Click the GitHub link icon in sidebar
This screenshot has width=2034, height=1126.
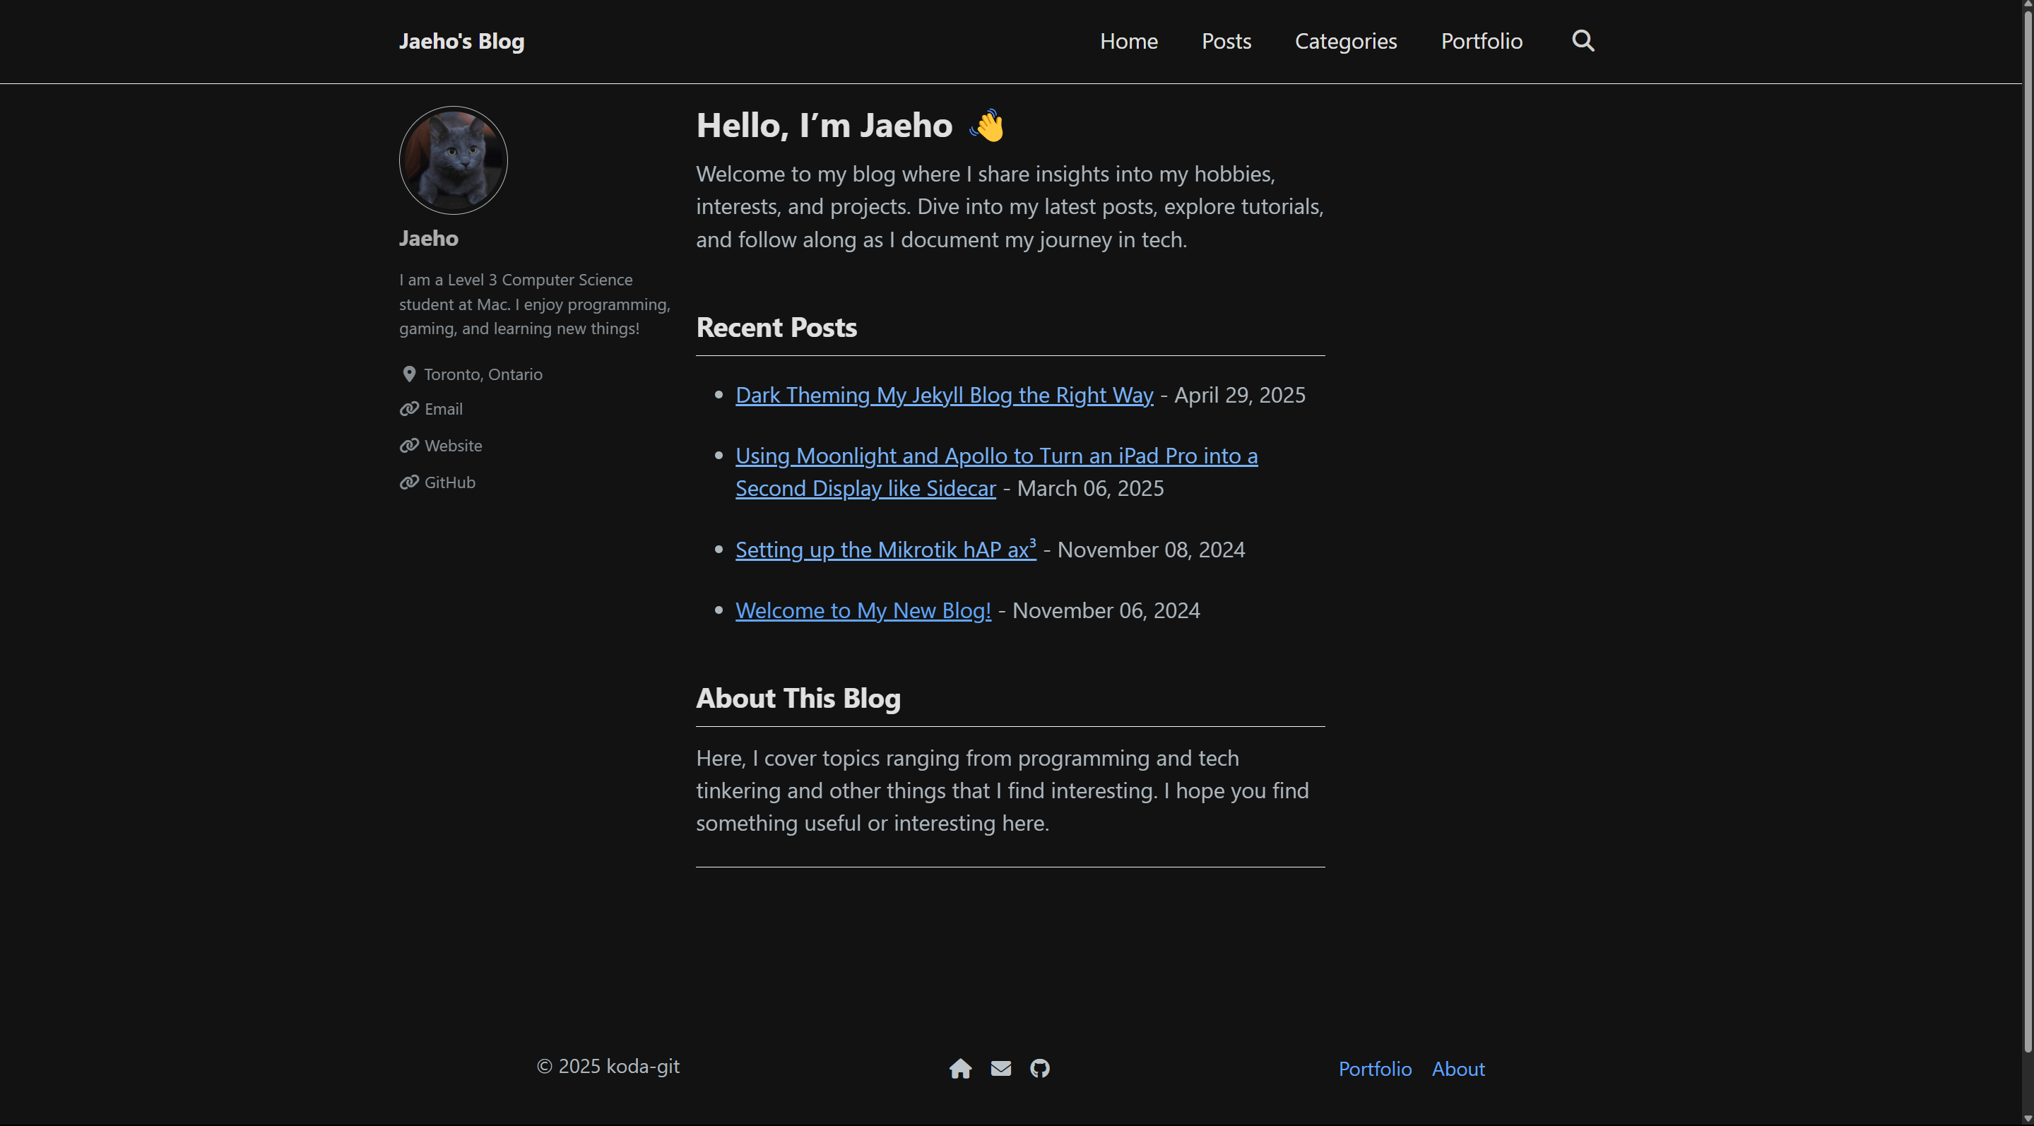(409, 482)
